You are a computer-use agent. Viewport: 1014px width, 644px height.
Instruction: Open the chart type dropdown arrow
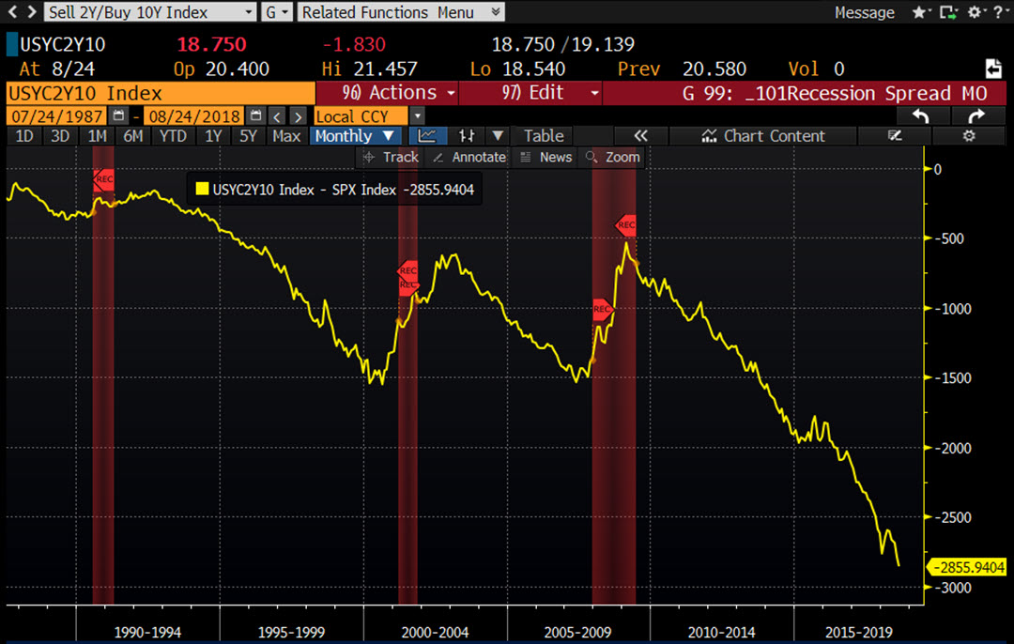click(498, 136)
